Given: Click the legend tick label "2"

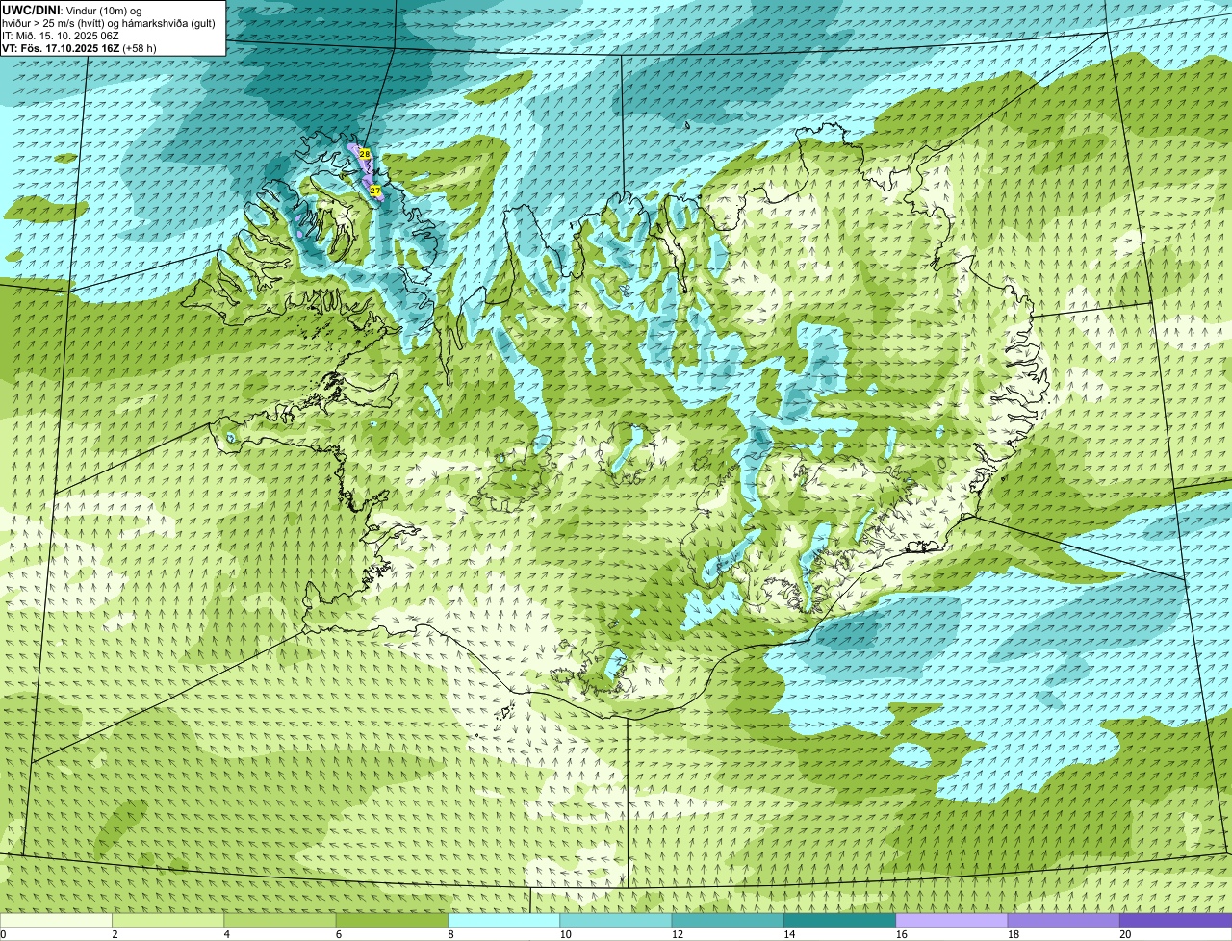Looking at the screenshot, I should coord(115,934).
